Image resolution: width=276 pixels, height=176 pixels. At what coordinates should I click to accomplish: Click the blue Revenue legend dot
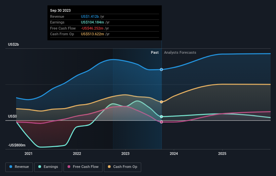(11, 167)
